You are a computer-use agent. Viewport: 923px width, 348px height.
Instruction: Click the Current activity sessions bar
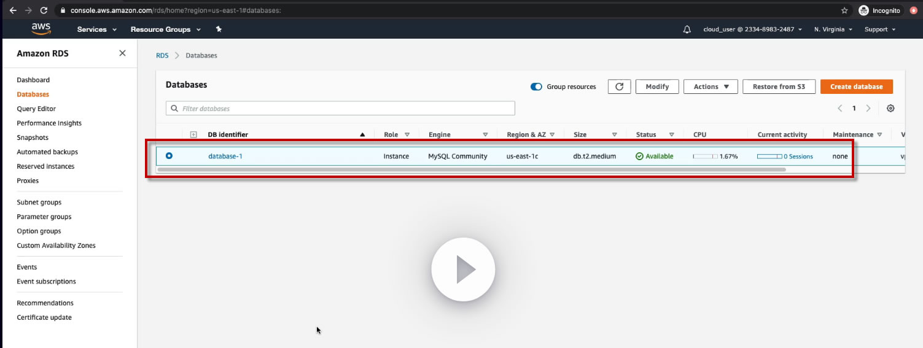pyautogui.click(x=769, y=157)
